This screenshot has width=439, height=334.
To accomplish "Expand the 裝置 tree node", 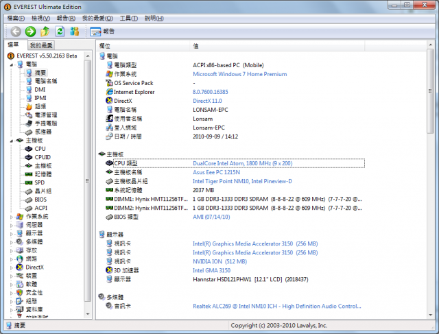I will (x=11, y=276).
